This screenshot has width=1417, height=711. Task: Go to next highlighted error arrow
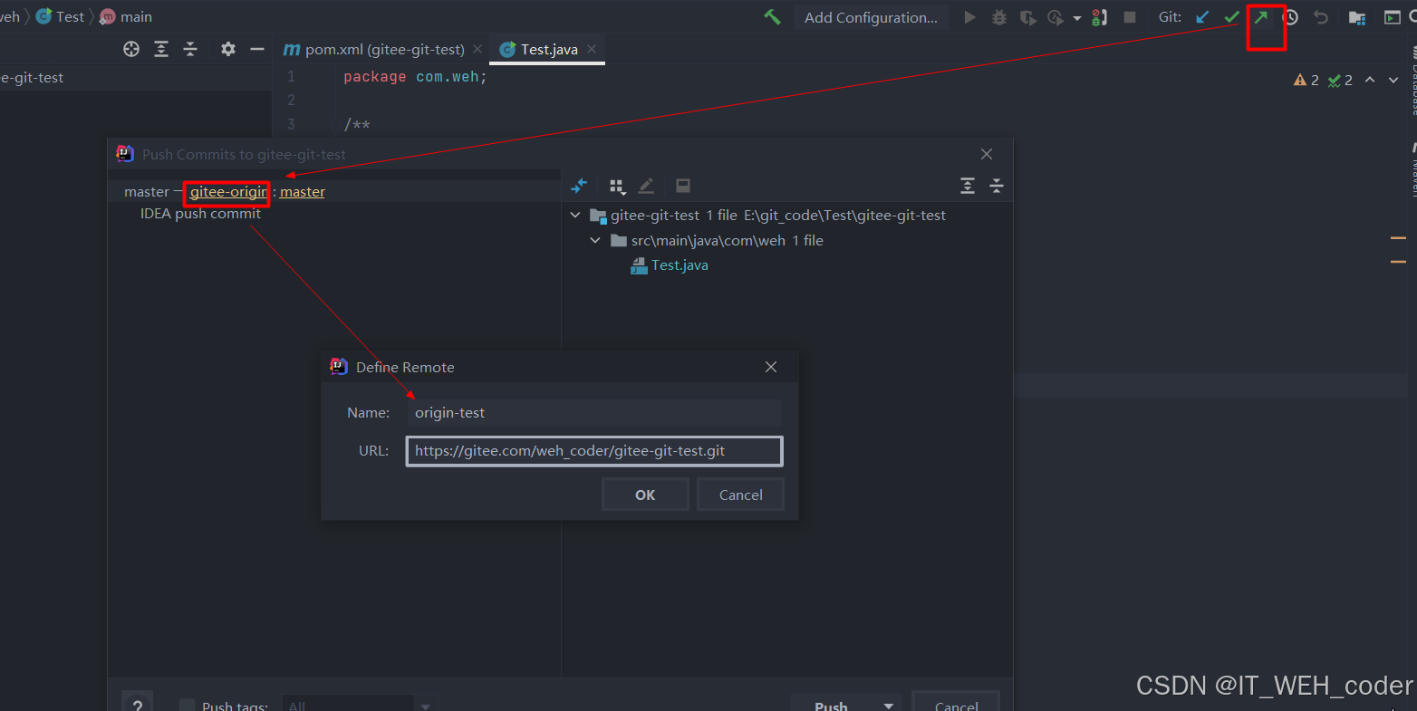pos(1393,80)
